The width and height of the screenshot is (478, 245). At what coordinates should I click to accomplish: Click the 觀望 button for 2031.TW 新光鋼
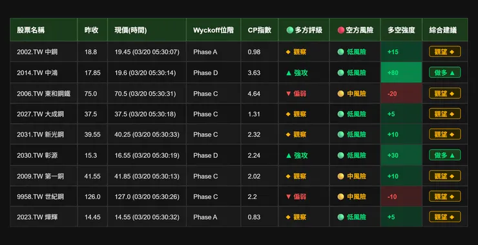tap(445, 134)
